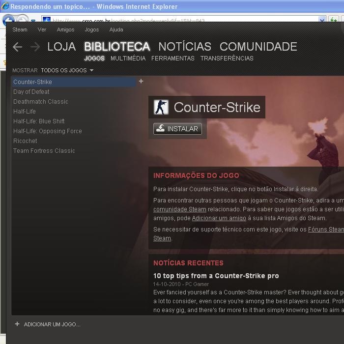Click the Counter-Strike game logo icon
Image resolution: width=344 pixels, height=344 pixels.
tap(161, 107)
